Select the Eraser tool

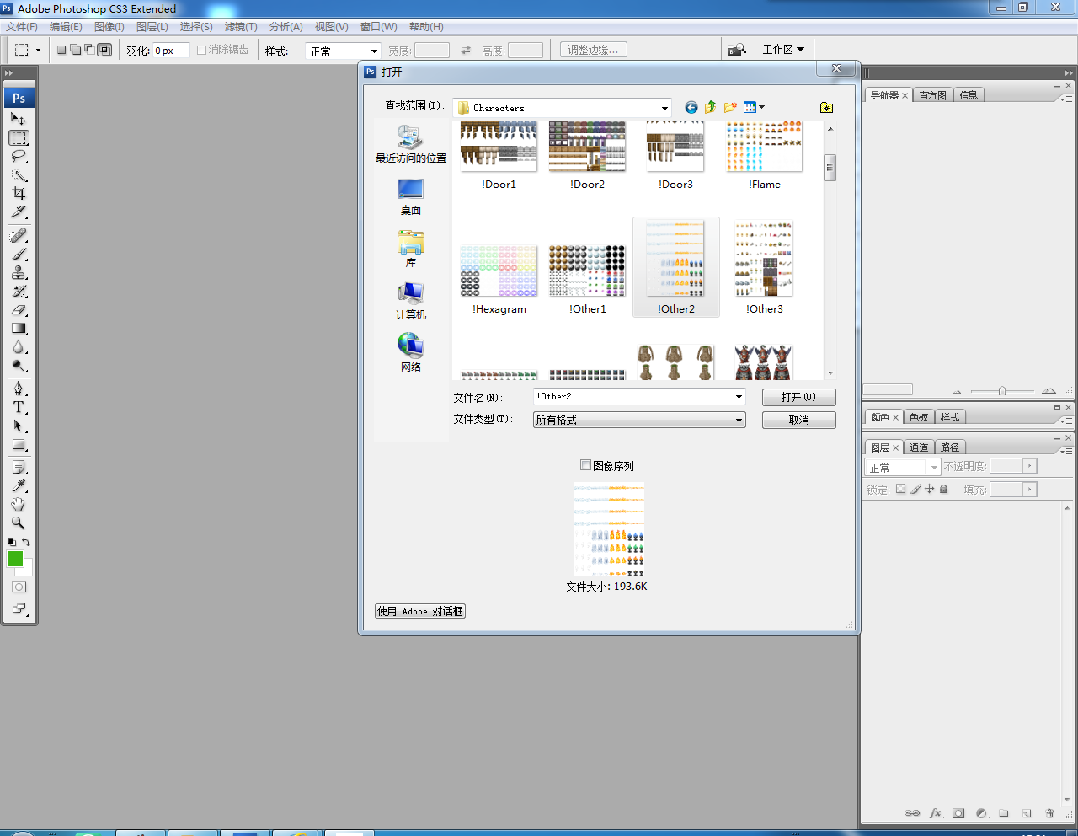pyautogui.click(x=19, y=309)
